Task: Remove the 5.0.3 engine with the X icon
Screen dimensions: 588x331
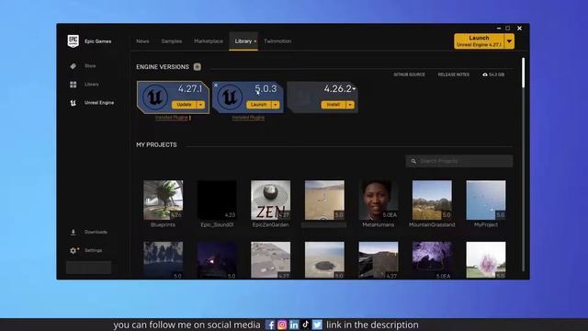Action: pyautogui.click(x=216, y=86)
